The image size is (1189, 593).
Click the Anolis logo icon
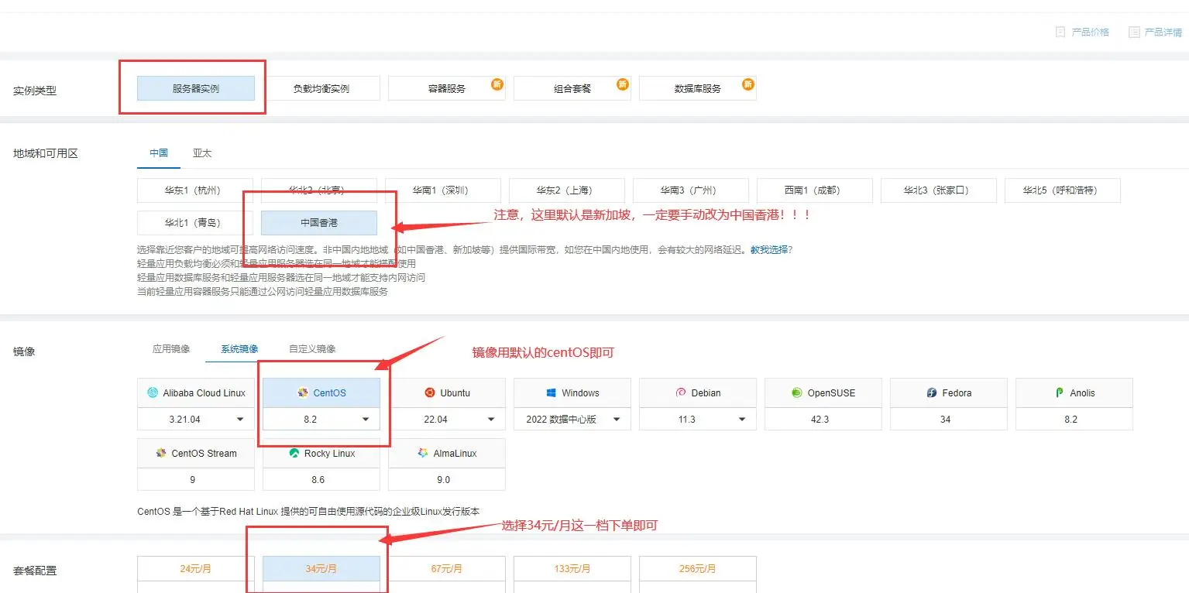(x=1060, y=392)
